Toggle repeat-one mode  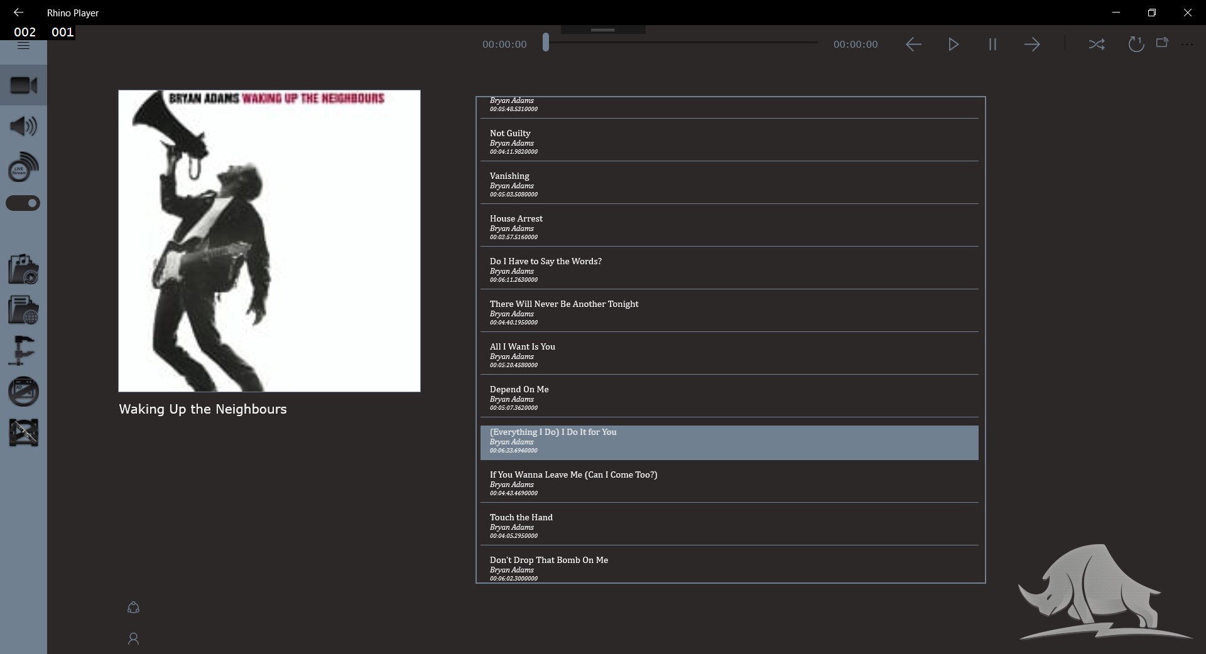click(1136, 44)
